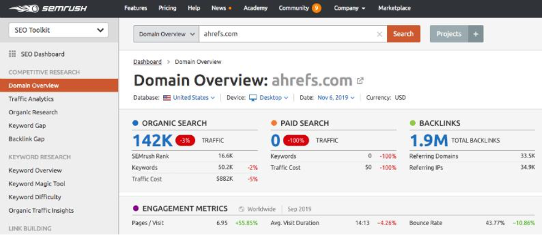Image resolution: width=543 pixels, height=235 pixels.
Task: Click the Community notification badge
Action: (x=316, y=8)
